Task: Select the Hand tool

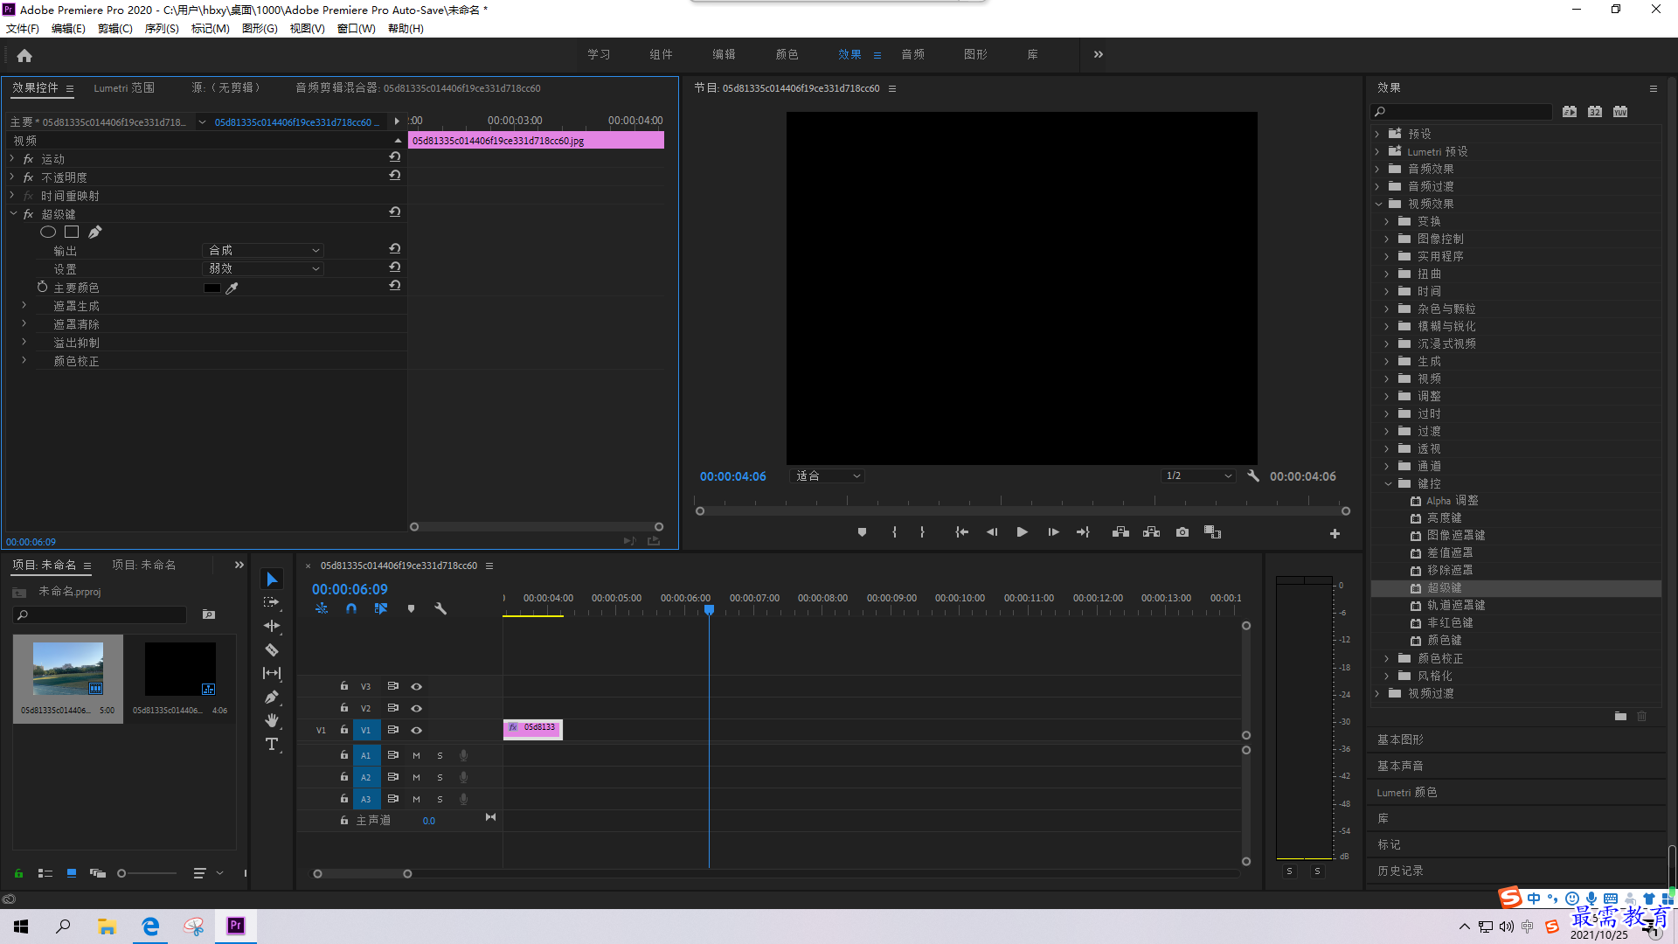Action: point(272,720)
